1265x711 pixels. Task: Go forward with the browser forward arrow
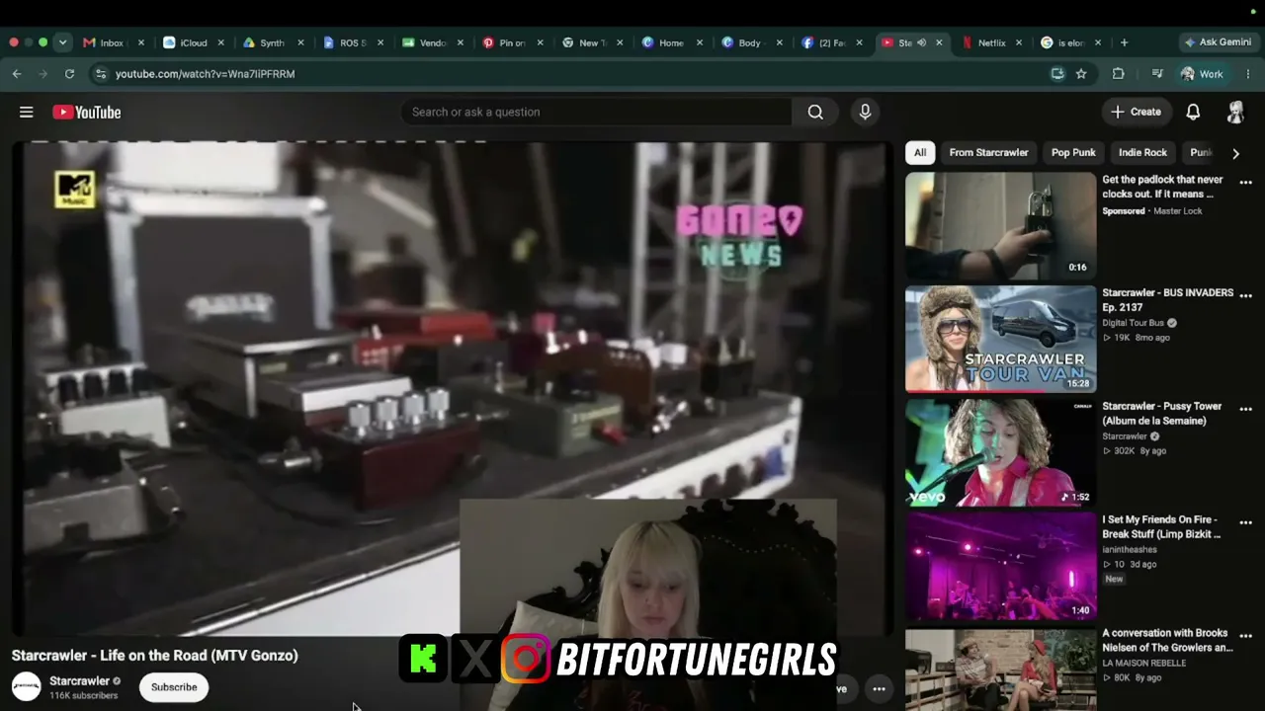pyautogui.click(x=42, y=74)
